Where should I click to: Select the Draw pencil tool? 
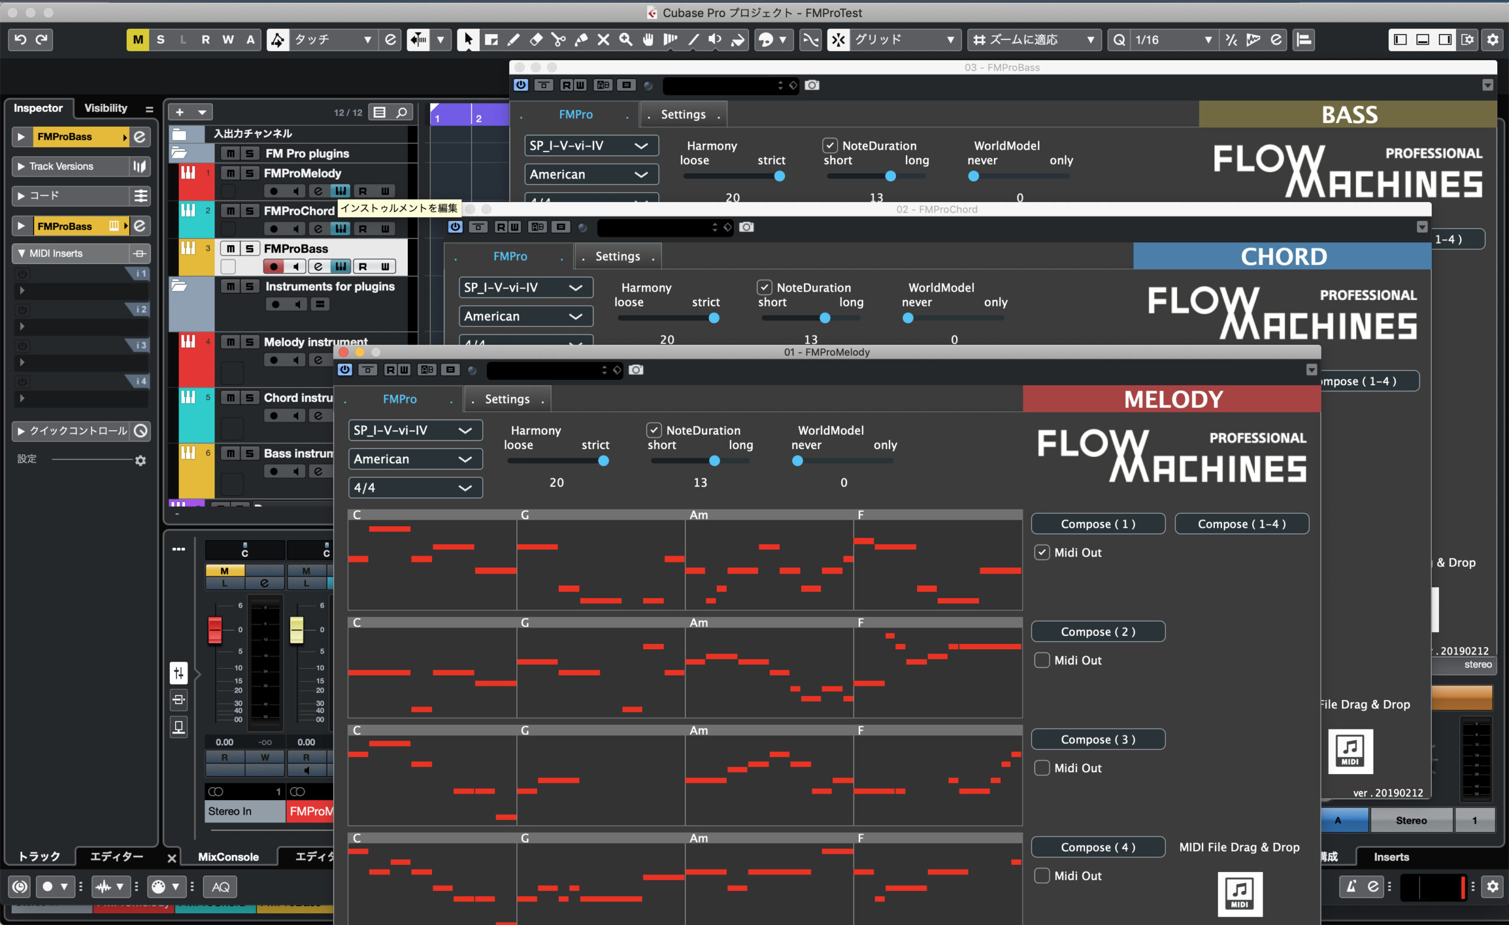point(514,40)
